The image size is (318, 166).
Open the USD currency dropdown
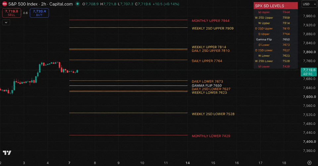tap(309, 4)
